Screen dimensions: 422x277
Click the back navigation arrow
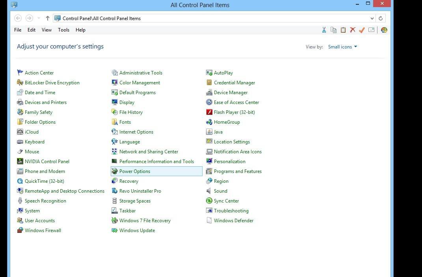click(x=18, y=18)
